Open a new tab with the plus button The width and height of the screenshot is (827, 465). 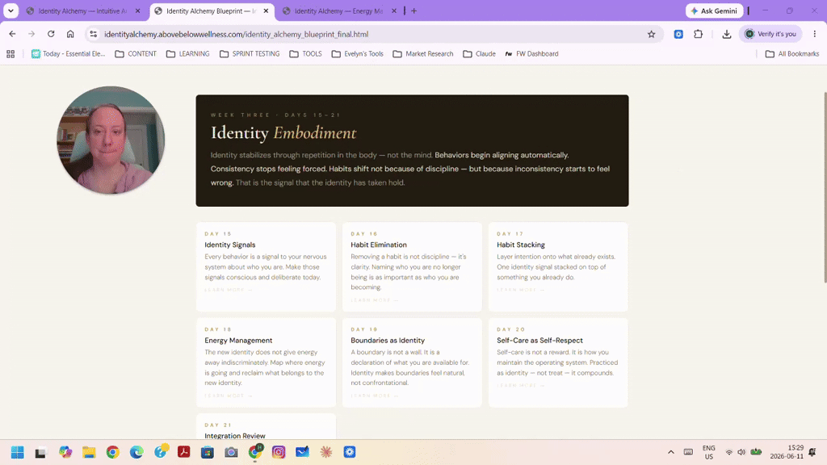[x=414, y=10]
